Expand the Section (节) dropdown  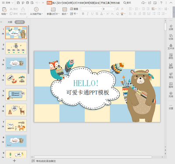(77, 14)
